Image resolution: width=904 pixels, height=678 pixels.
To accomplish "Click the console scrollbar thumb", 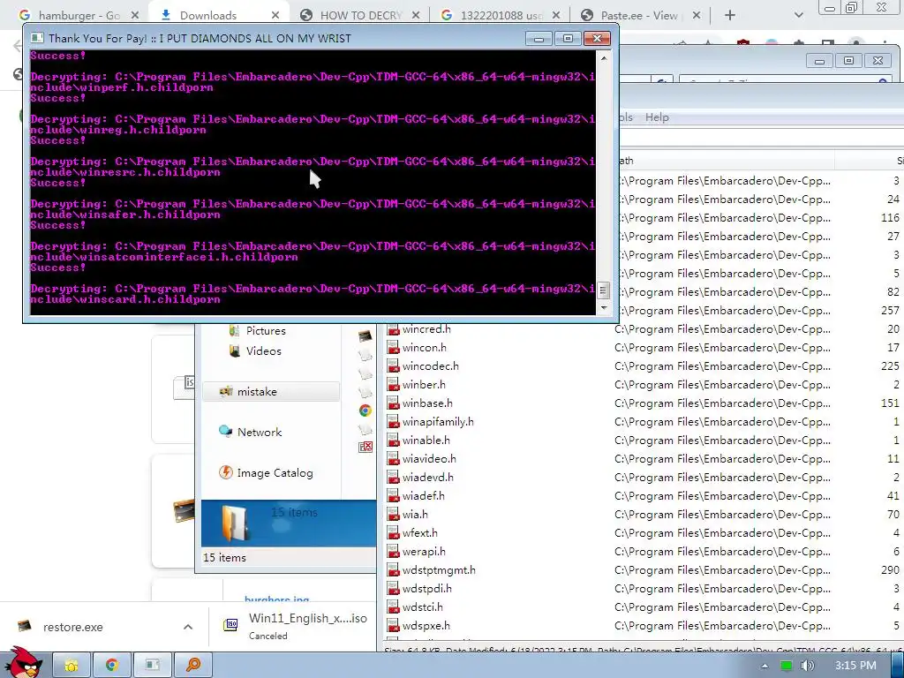I will pos(603,290).
